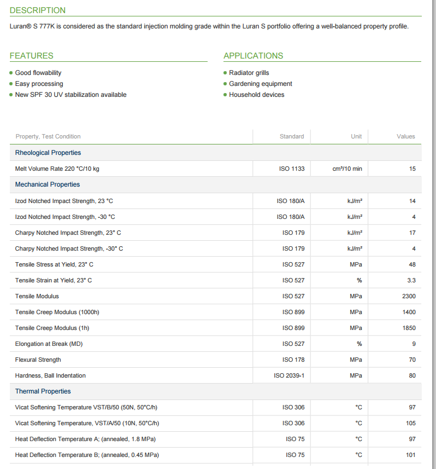Viewport: 436px width, 469px height.
Task: Click 'Tensile Creep Modulus (1000h)'
Action: coord(57,312)
